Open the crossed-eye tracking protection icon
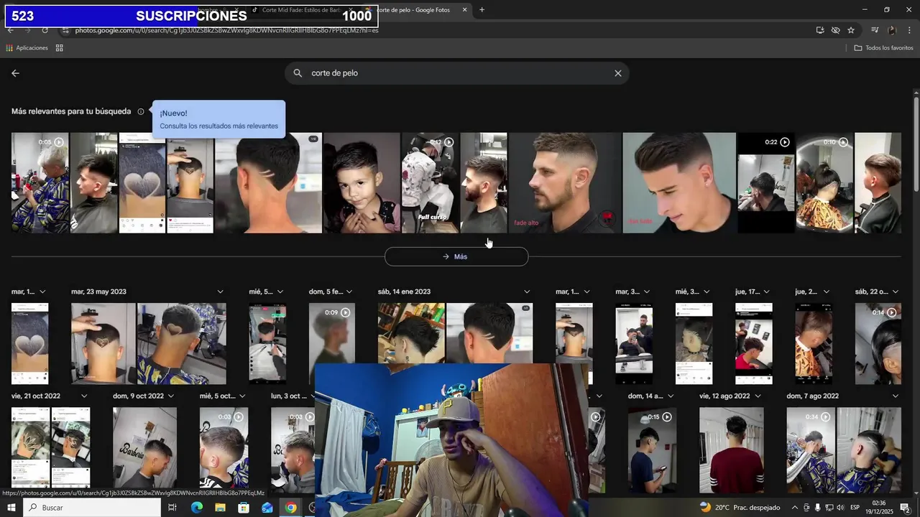 point(835,30)
